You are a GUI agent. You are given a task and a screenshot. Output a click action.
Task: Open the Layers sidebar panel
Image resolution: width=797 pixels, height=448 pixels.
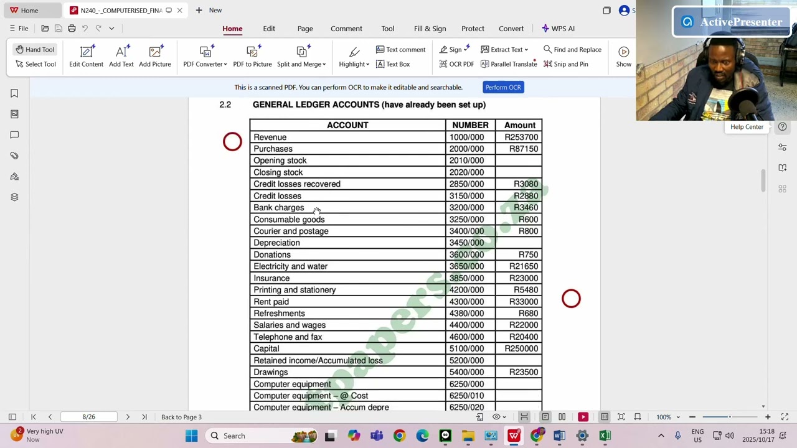click(14, 197)
